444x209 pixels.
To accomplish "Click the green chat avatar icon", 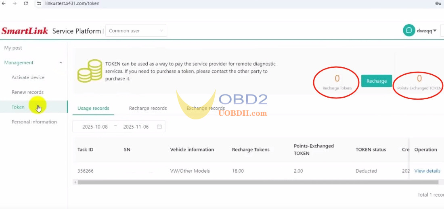I will pyautogui.click(x=409, y=30).
